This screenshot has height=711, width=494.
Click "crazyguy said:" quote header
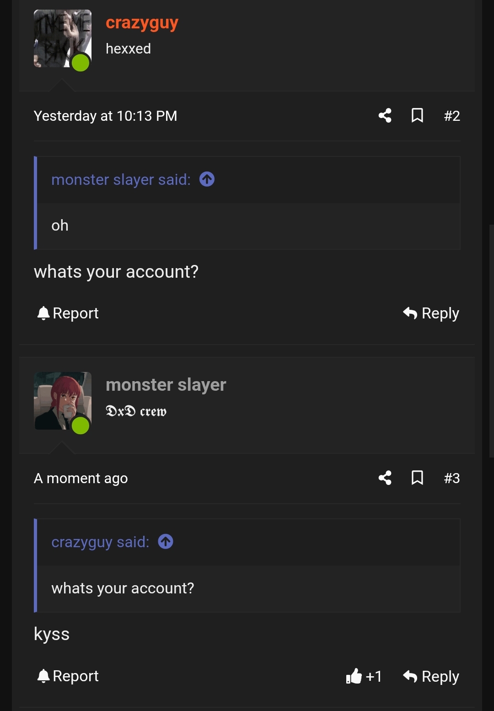(x=100, y=542)
